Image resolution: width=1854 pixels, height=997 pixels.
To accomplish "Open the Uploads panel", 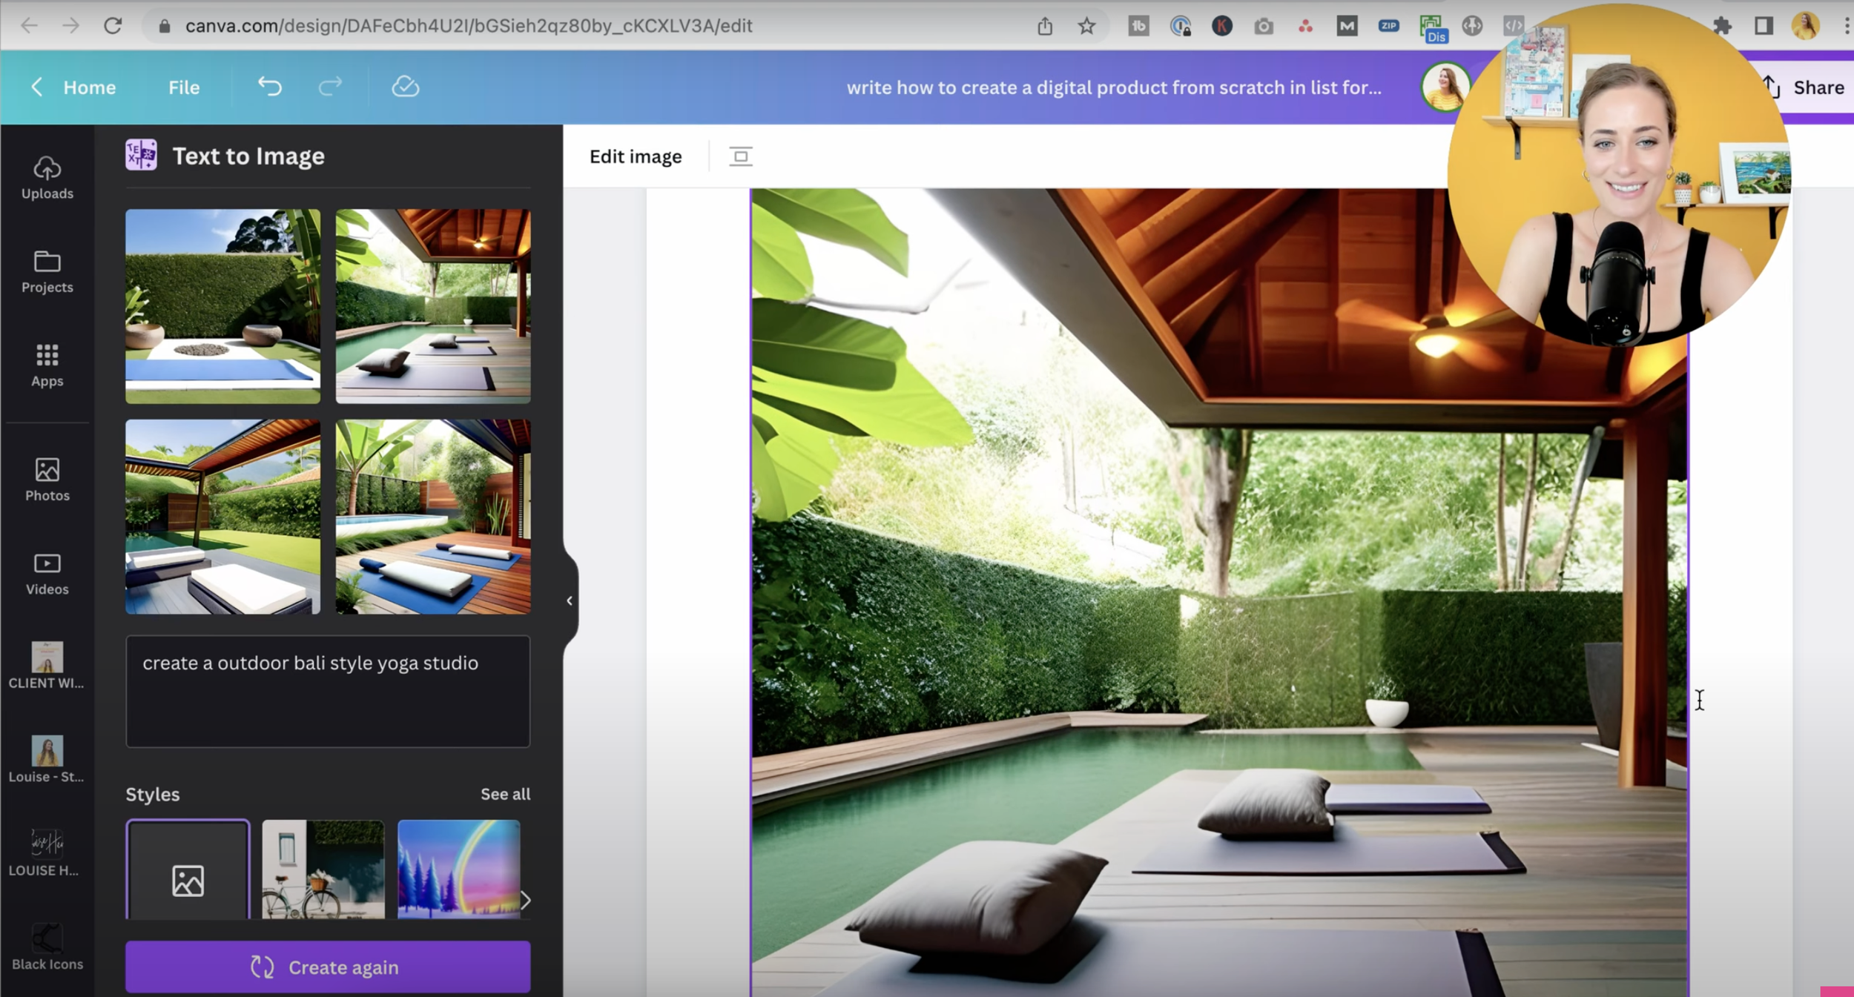I will (47, 178).
